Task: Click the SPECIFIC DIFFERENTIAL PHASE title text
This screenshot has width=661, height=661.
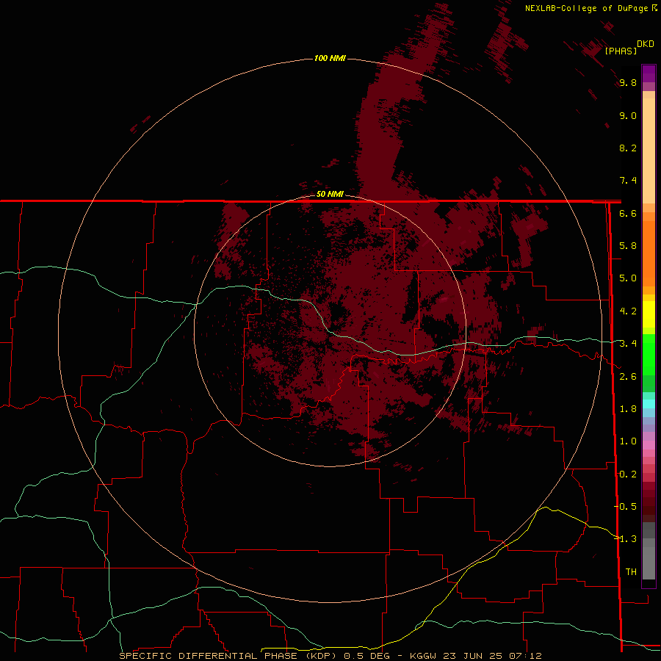Action: [x=209, y=656]
